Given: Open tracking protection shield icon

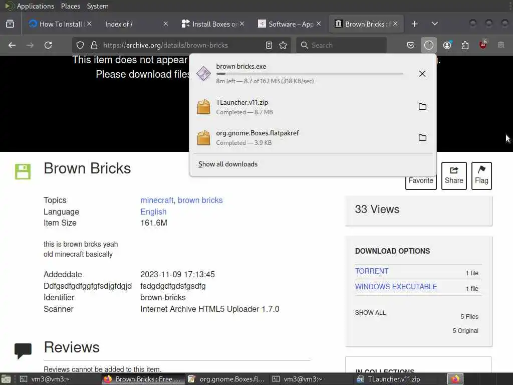Looking at the screenshot, I should [80, 45].
